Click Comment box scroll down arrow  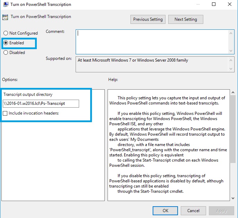pos(231,51)
